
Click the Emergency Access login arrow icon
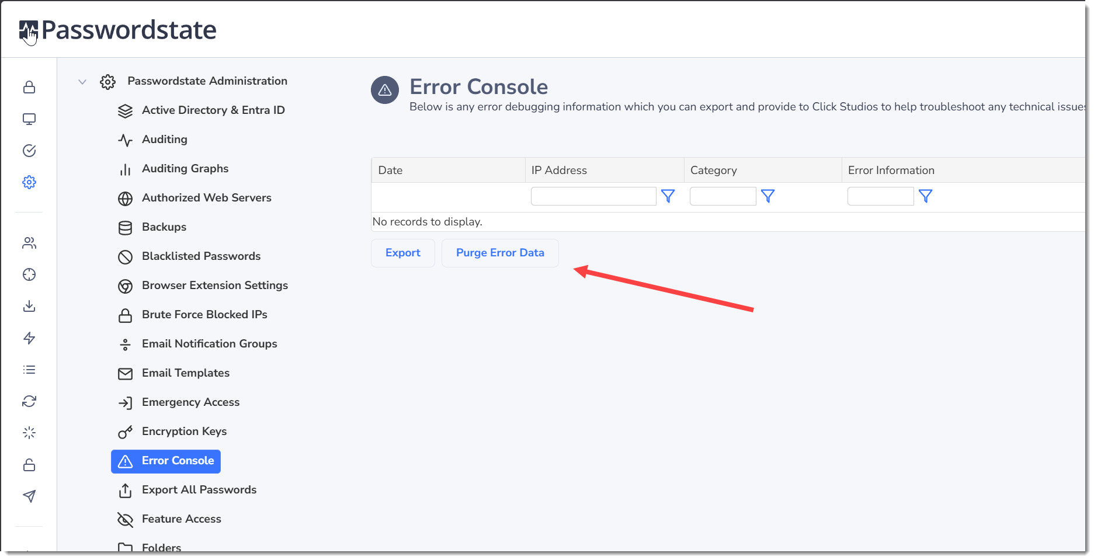125,403
